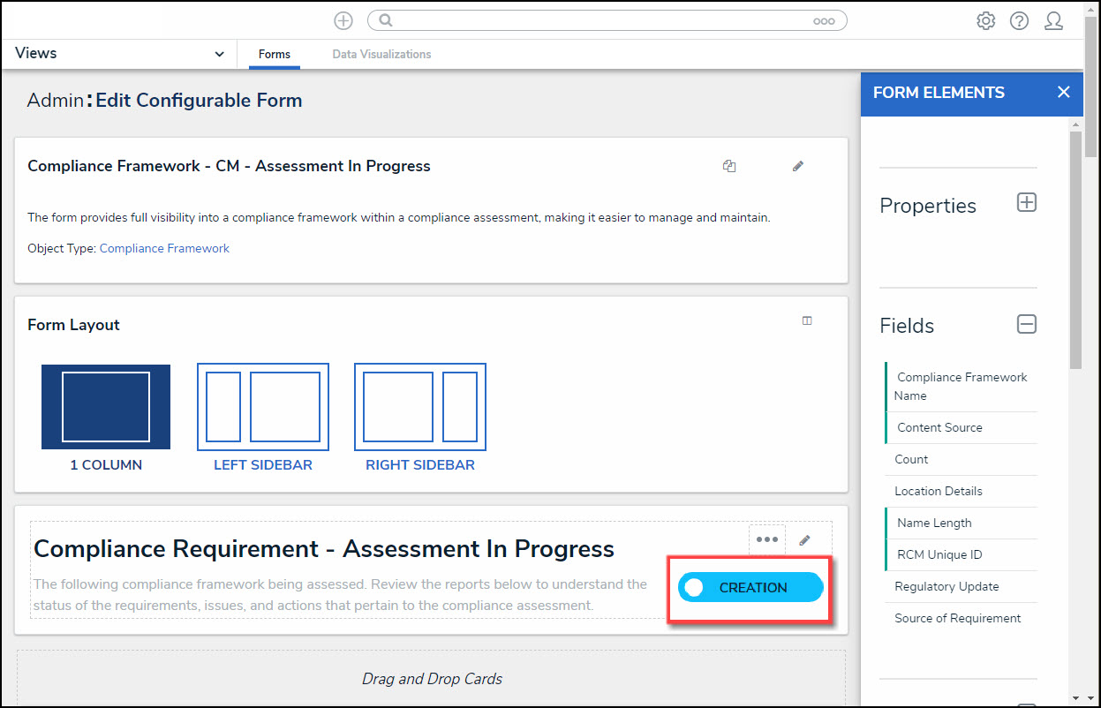Choose the Right Sidebar layout option
Image resolution: width=1101 pixels, height=708 pixels.
[x=420, y=417]
